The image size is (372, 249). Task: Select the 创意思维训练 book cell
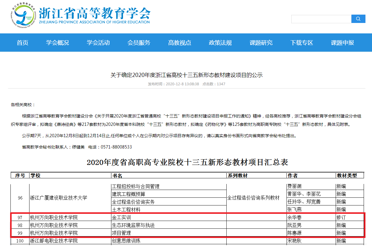(x=126, y=241)
